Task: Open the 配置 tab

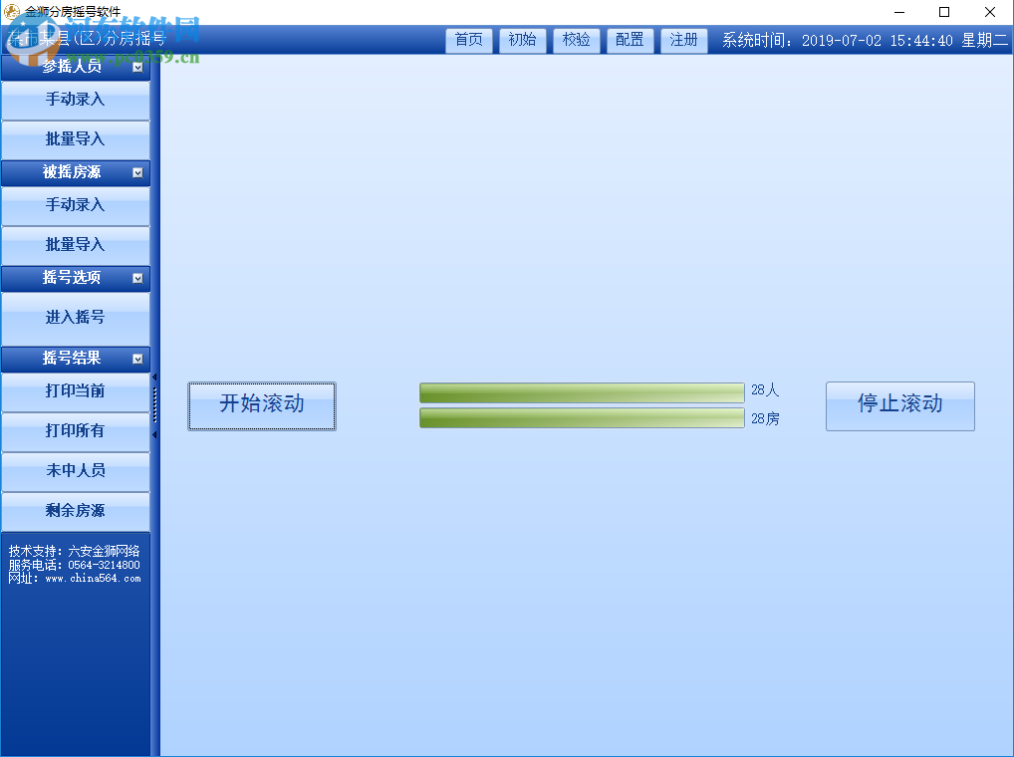Action: [630, 40]
